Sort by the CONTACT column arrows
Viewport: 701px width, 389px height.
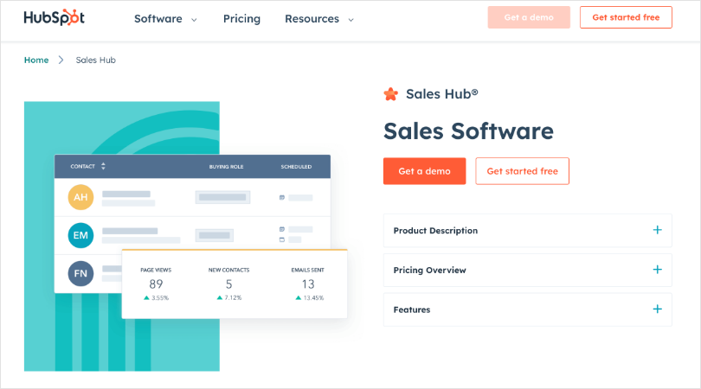103,166
